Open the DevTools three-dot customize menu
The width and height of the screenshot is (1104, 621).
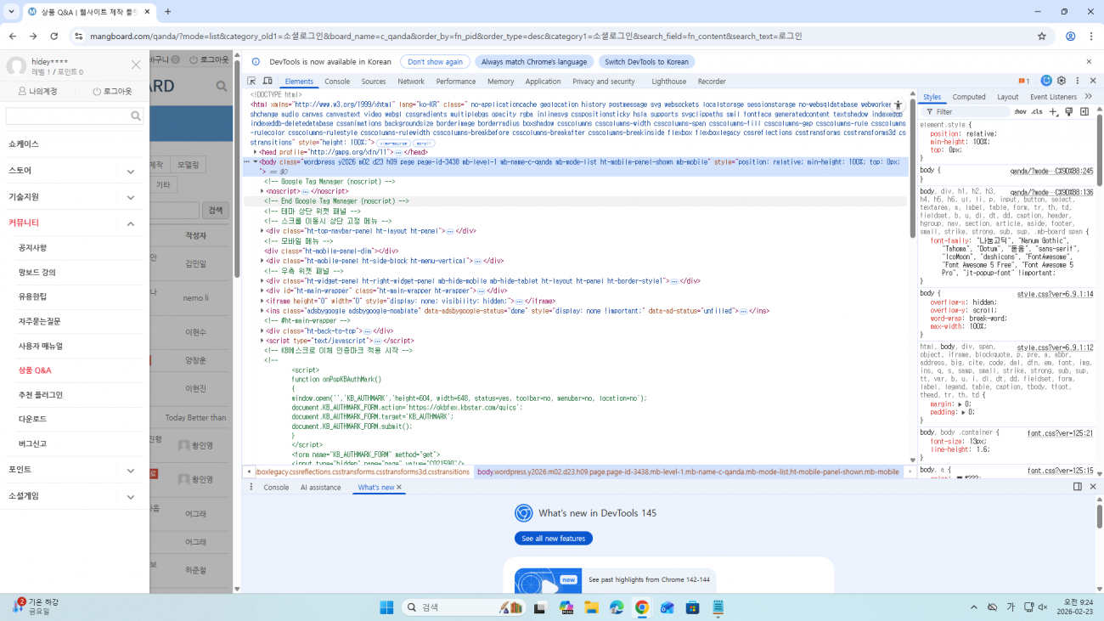point(1077,81)
